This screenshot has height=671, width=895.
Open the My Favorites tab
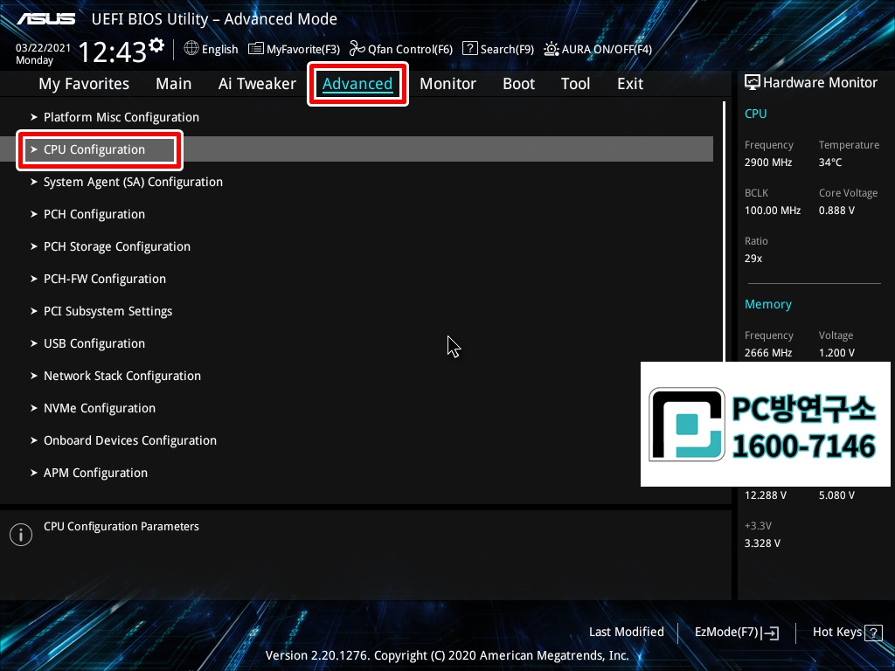point(84,84)
